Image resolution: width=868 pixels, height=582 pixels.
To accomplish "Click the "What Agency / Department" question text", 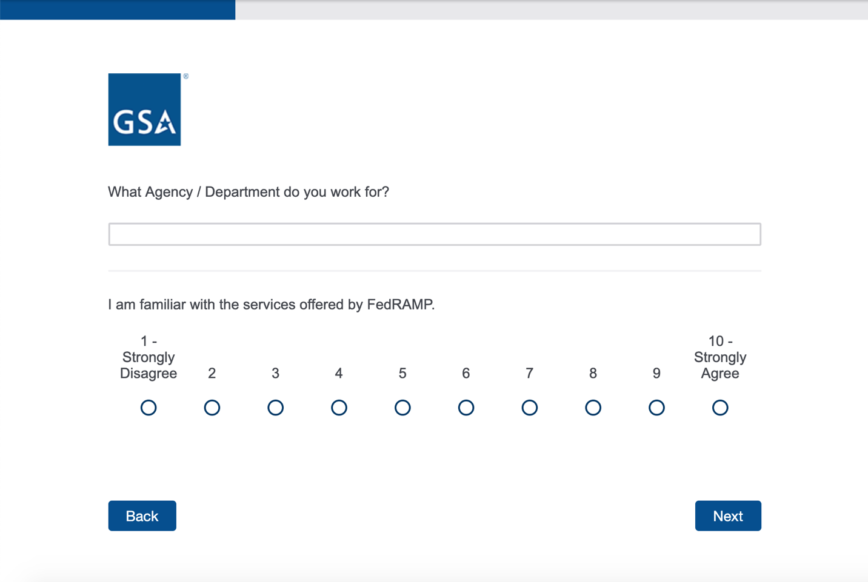I will (249, 192).
